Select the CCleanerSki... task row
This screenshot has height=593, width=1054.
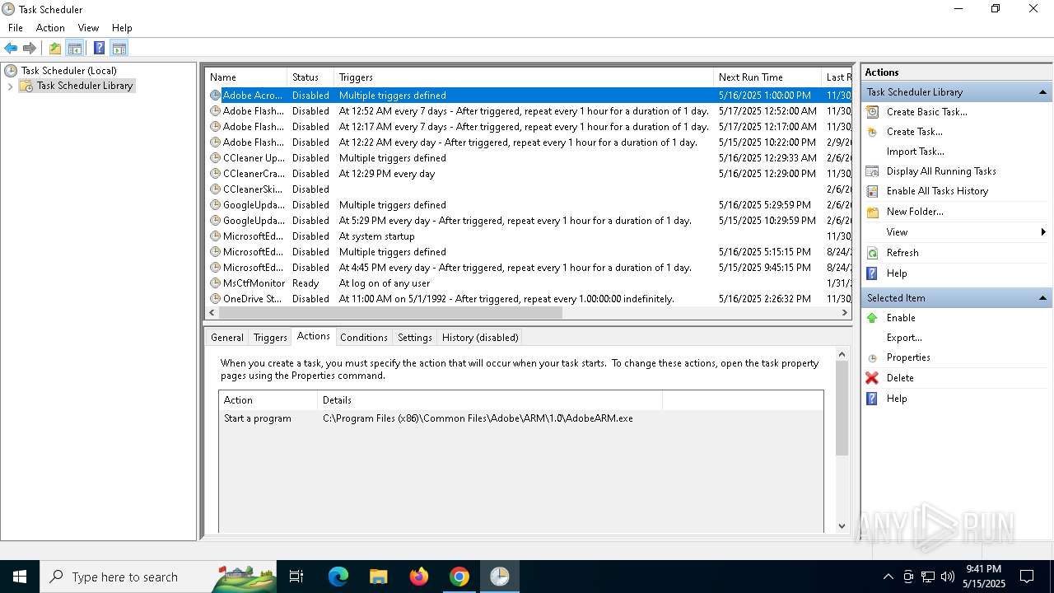click(x=528, y=189)
